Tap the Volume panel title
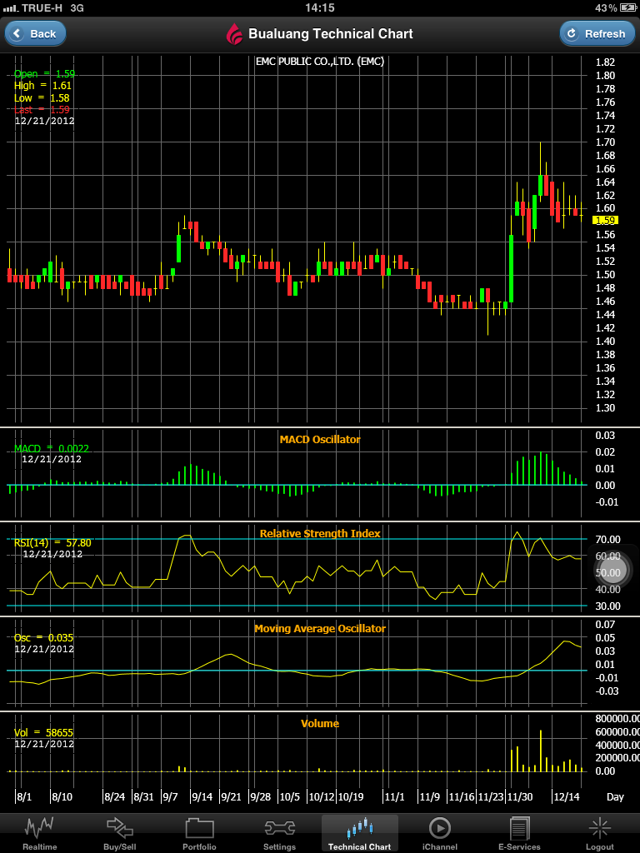Screen dimensions: 640x853 pos(320,724)
